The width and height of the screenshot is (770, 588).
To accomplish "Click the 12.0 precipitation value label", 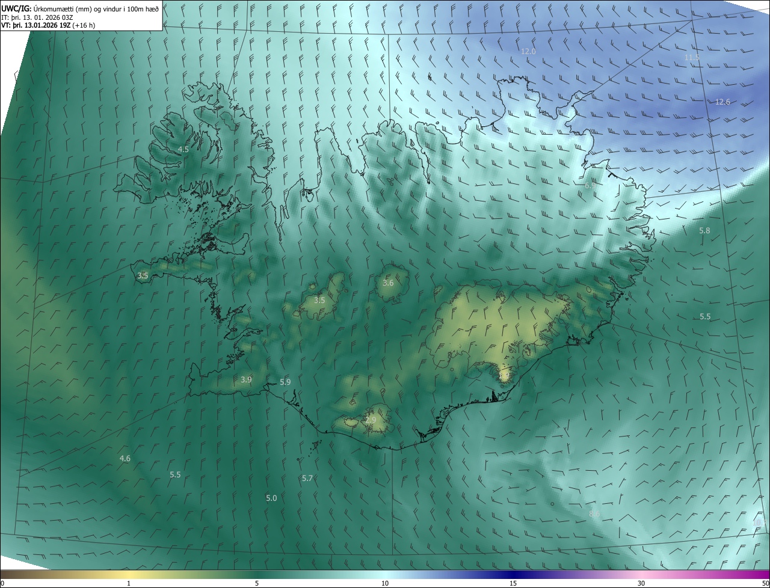I will click(x=528, y=52).
